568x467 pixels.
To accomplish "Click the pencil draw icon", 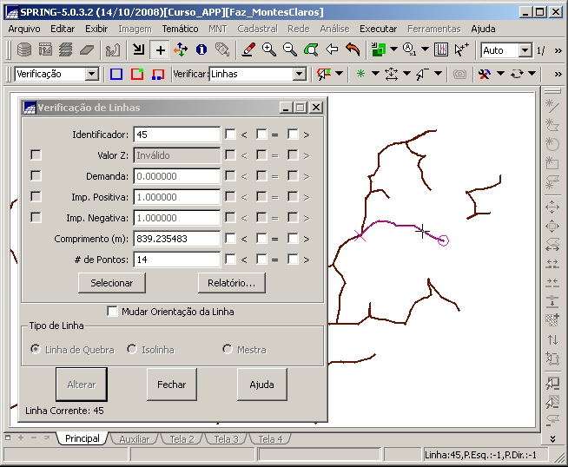I will click(x=248, y=50).
